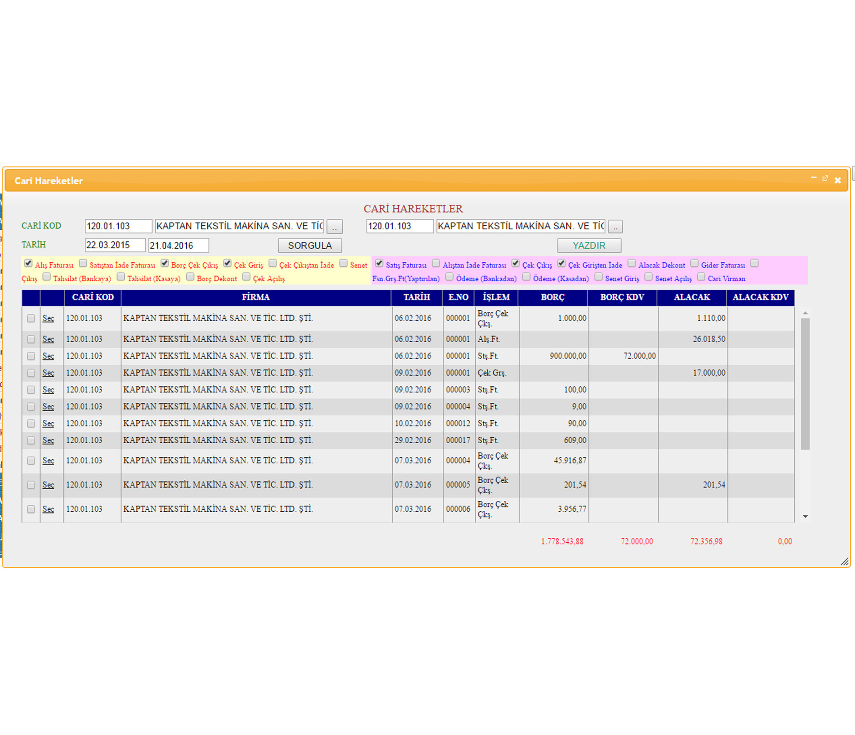Screen dimensions: 855x735
Task: Click Seç on the row with E.NO 000012
Action: (x=48, y=424)
